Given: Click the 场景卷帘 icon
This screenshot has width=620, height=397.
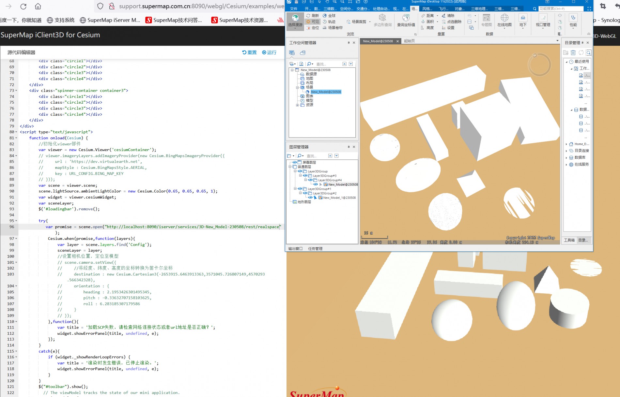Looking at the screenshot, I should pos(325,28).
